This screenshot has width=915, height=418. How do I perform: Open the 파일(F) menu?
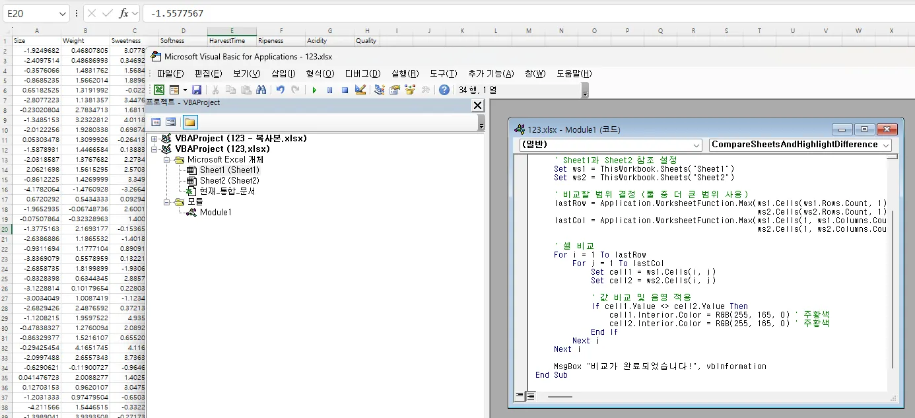[170, 73]
